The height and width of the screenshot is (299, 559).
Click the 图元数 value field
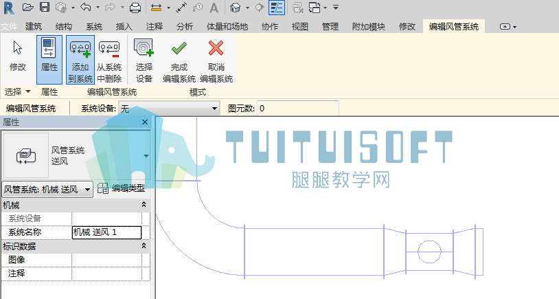[x=297, y=108]
